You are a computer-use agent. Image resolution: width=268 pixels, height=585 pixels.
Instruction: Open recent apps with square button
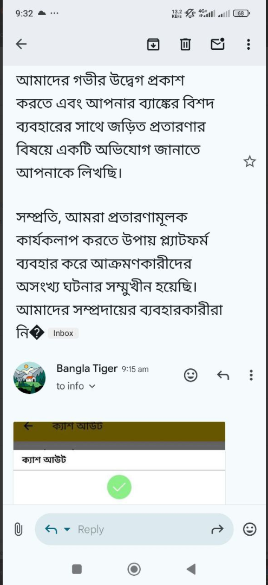point(77,569)
